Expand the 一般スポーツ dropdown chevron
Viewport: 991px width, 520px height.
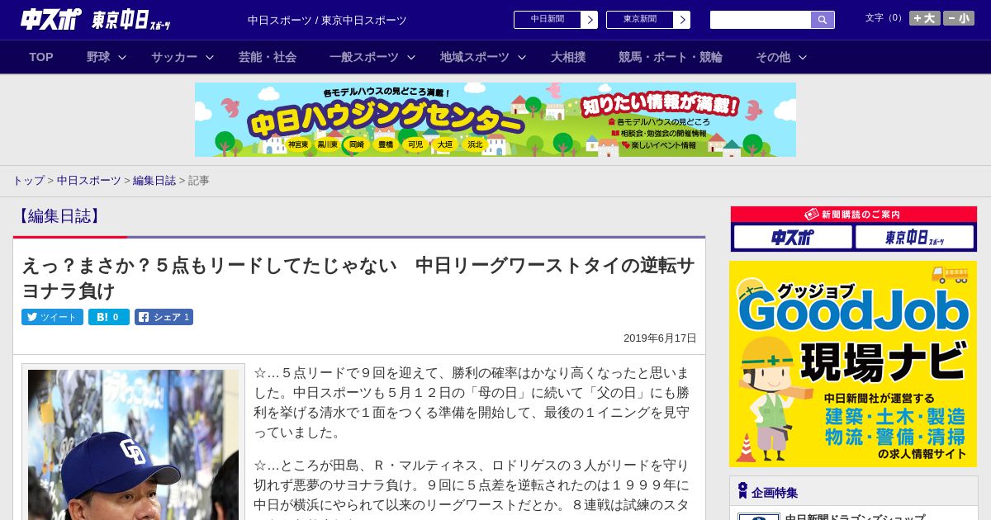point(411,58)
